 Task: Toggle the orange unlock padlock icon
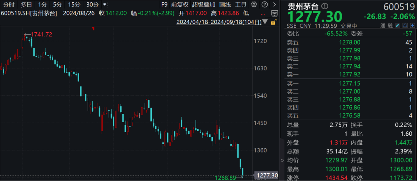click(x=273, y=22)
